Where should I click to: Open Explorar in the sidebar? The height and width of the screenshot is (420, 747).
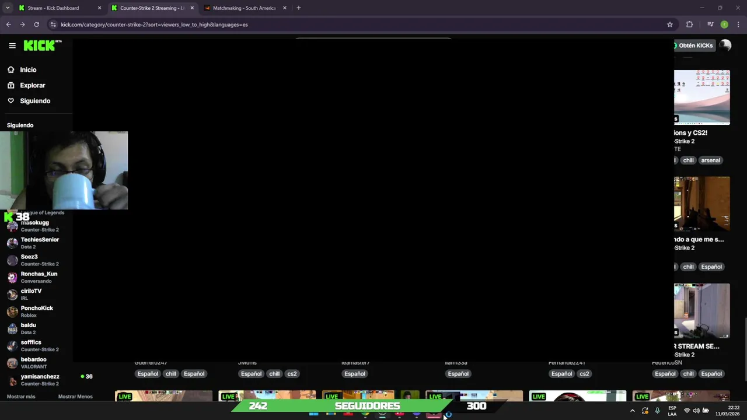tap(33, 85)
